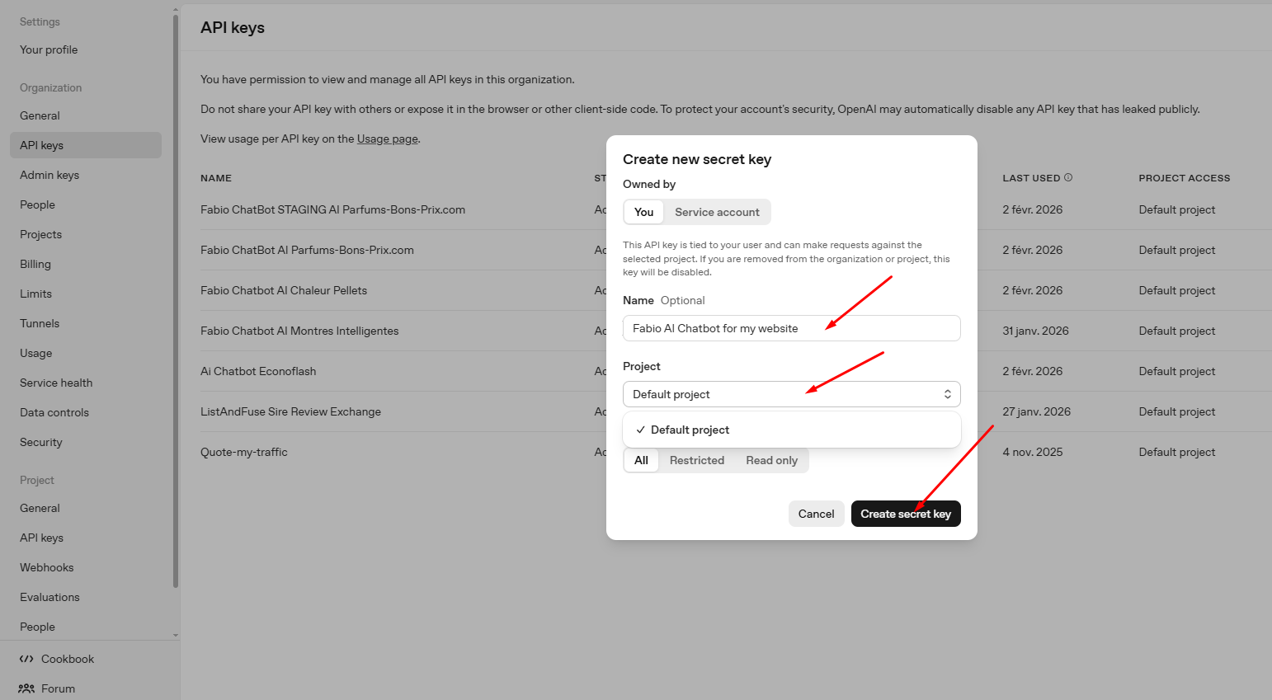Switch ownership to "Service account"

(x=716, y=212)
